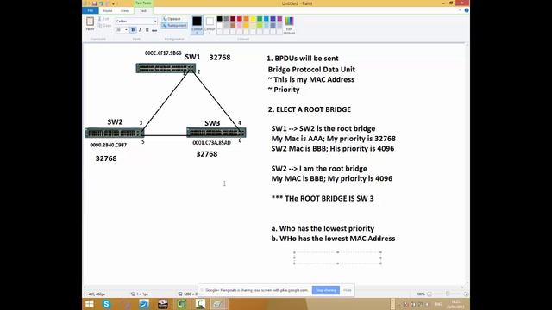Switch to the Text ribbon tab
The image size is (552, 310).
tap(143, 11)
